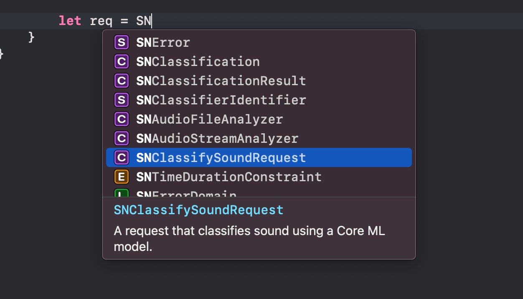The height and width of the screenshot is (299, 523).
Task: Select SNError from the completion list
Action: (163, 42)
